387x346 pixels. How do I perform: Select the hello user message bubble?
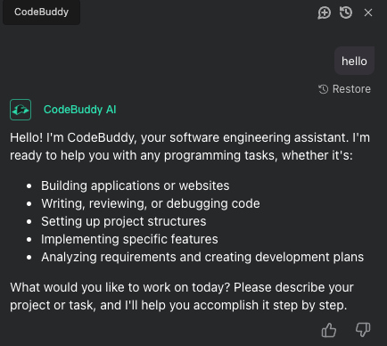click(354, 61)
